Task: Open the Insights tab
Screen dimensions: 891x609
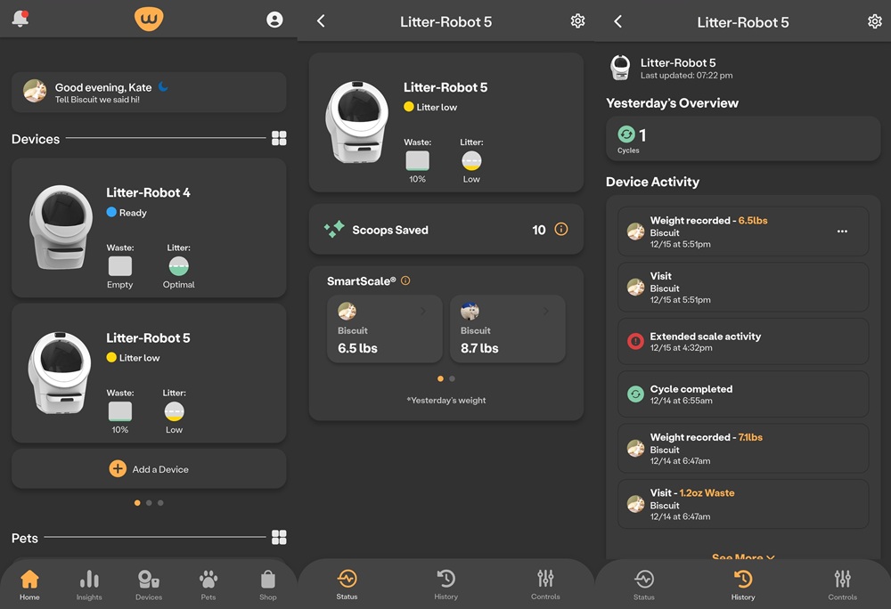Action: 89,585
